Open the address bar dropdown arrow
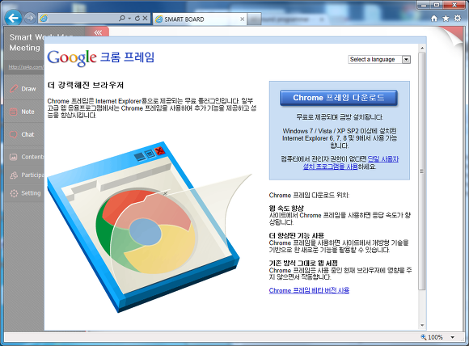The image size is (469, 346). [129, 19]
